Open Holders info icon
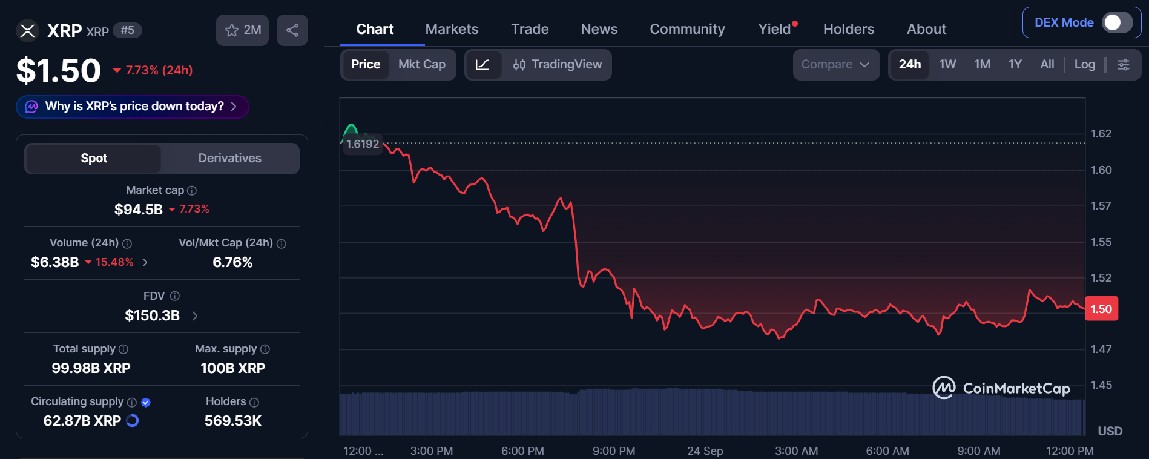 (254, 402)
